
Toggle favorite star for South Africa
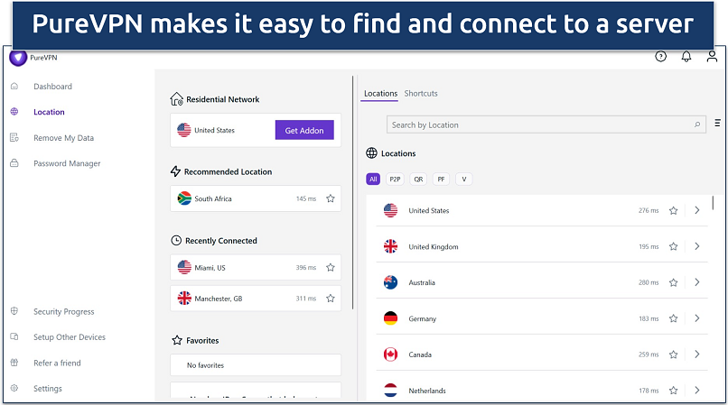click(x=330, y=198)
